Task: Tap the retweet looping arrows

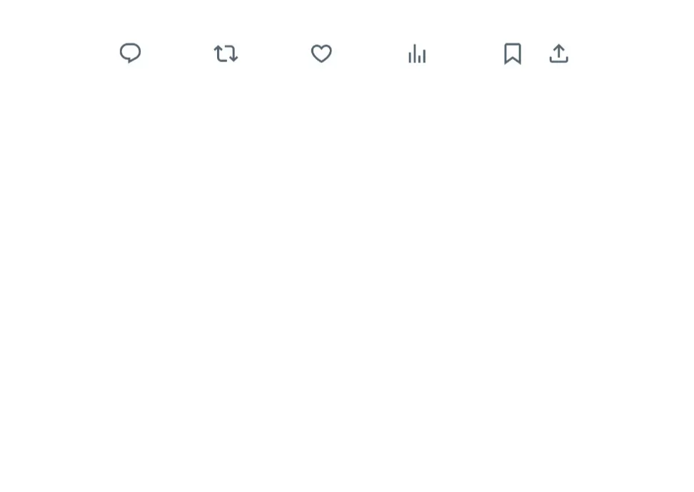Action: point(226,54)
